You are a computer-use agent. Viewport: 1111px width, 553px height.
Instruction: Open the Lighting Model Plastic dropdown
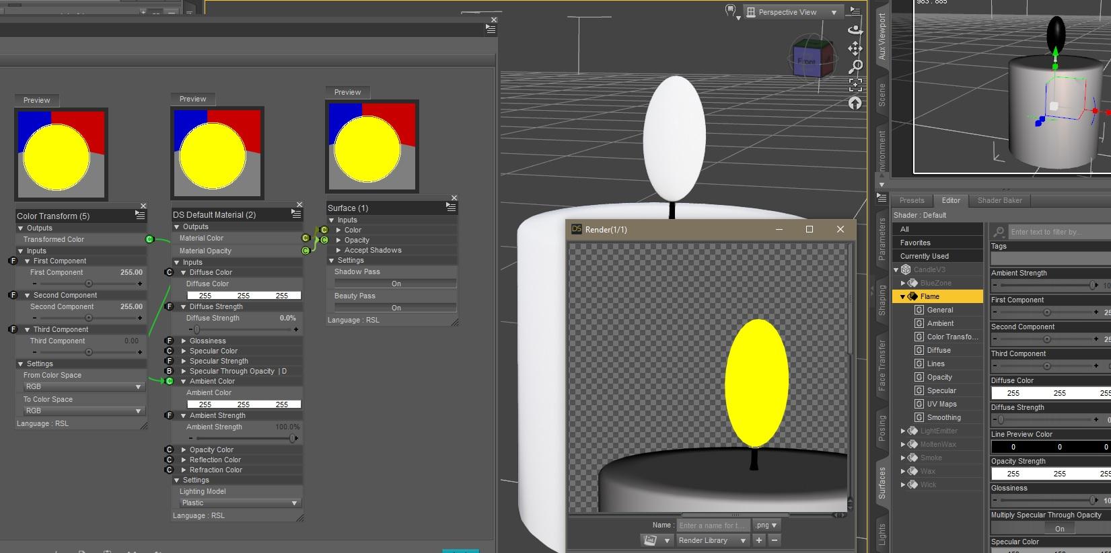coord(239,503)
